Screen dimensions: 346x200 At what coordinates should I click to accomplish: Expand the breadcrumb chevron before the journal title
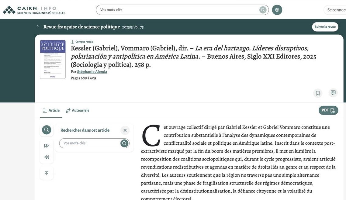tap(38, 26)
